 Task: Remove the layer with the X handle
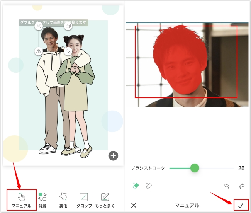click(x=39, y=26)
